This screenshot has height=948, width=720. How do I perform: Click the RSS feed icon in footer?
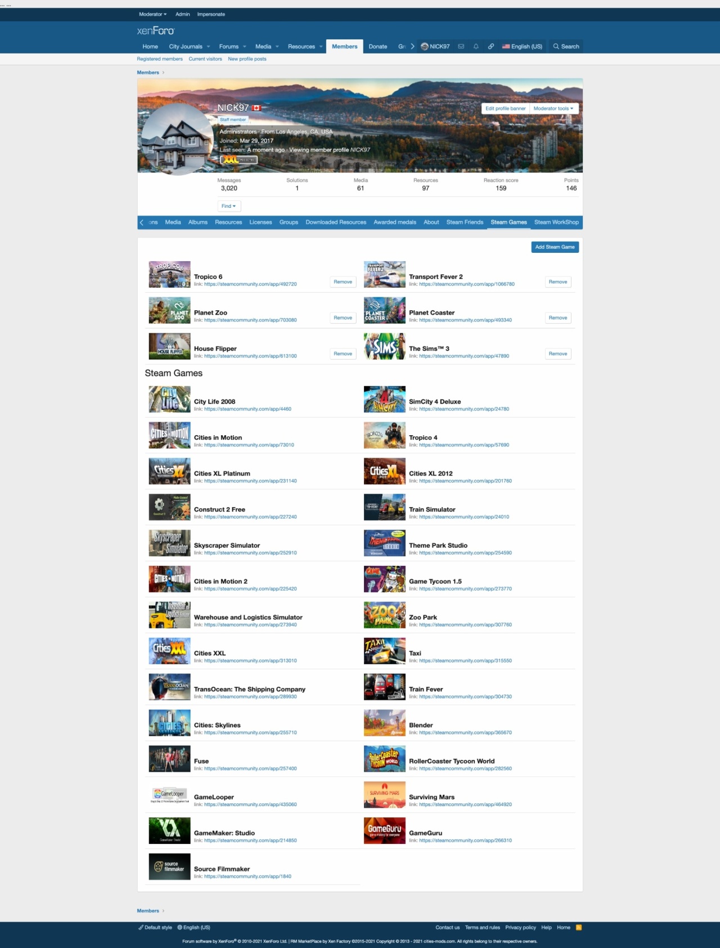point(579,927)
